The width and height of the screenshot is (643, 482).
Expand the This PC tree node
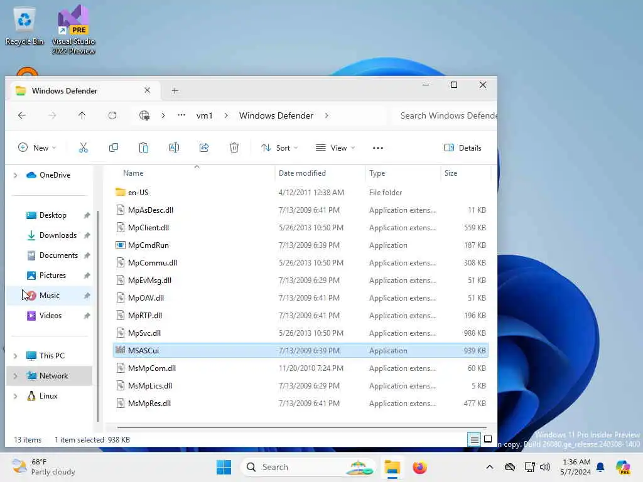point(16,356)
